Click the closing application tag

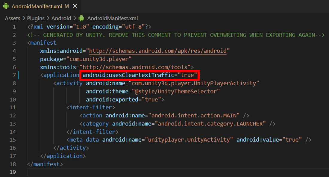(x=63, y=156)
